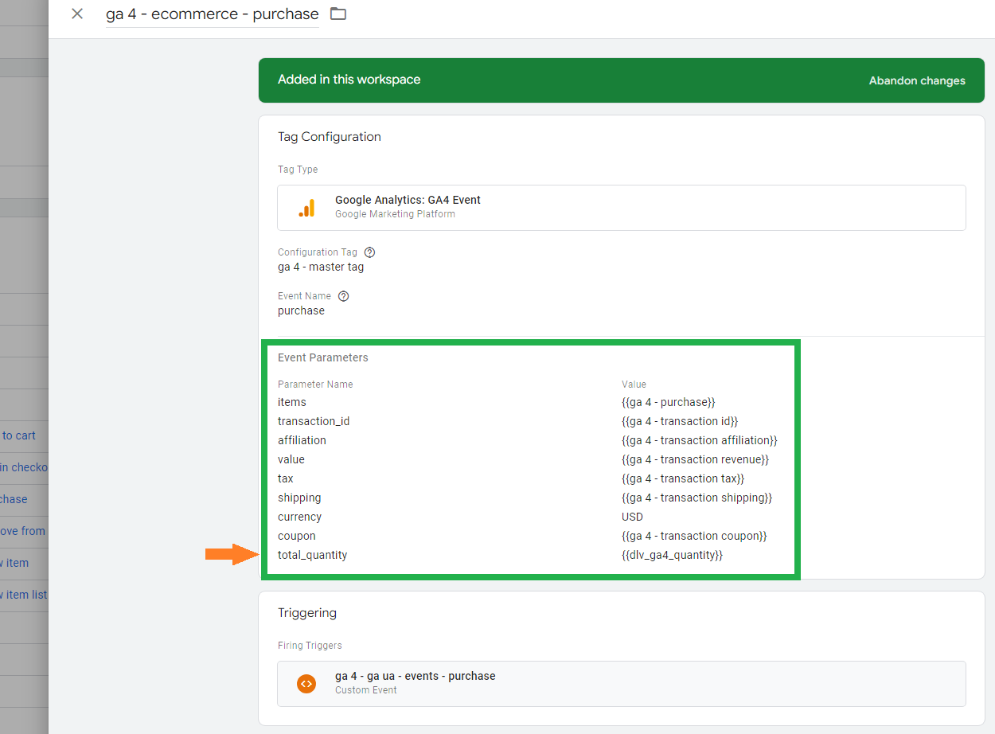This screenshot has height=734, width=995.
Task: Open the 'item list' tag link in background
Action: [x=24, y=595]
